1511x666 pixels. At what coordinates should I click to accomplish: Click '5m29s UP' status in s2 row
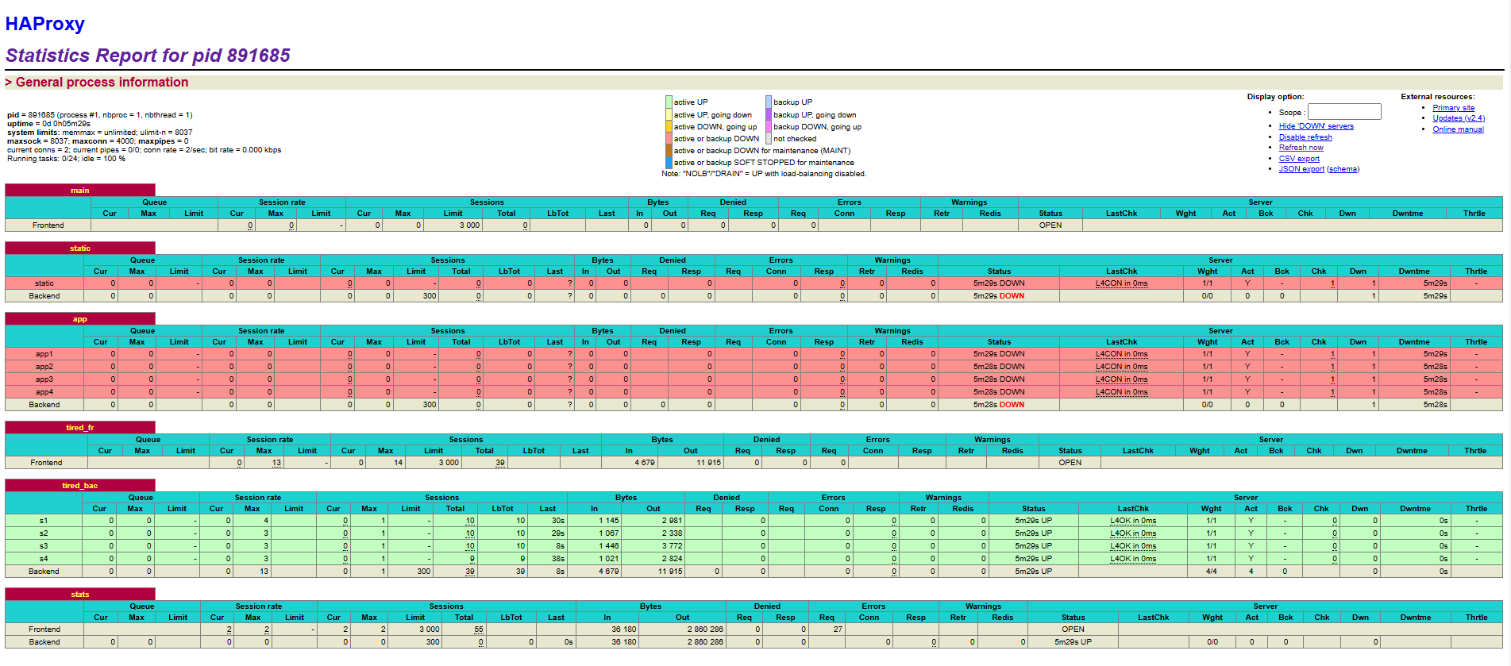[x=1033, y=533]
